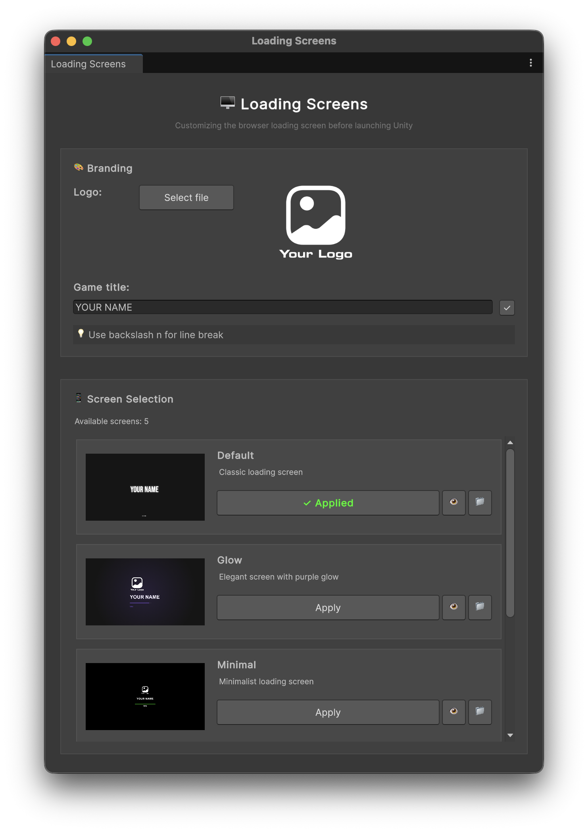Open the Glow screen folder
This screenshot has width=588, height=832.
coord(480,607)
